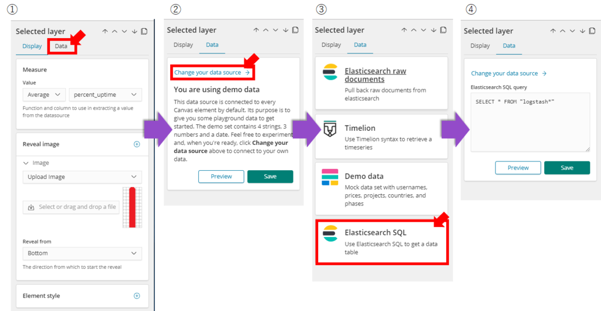The image size is (601, 311).
Task: Send layer to bottom in panel 4
Action: (582, 31)
